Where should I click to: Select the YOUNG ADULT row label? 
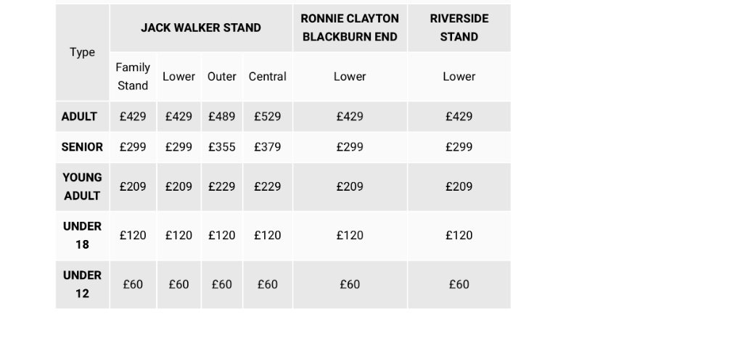[x=83, y=186]
